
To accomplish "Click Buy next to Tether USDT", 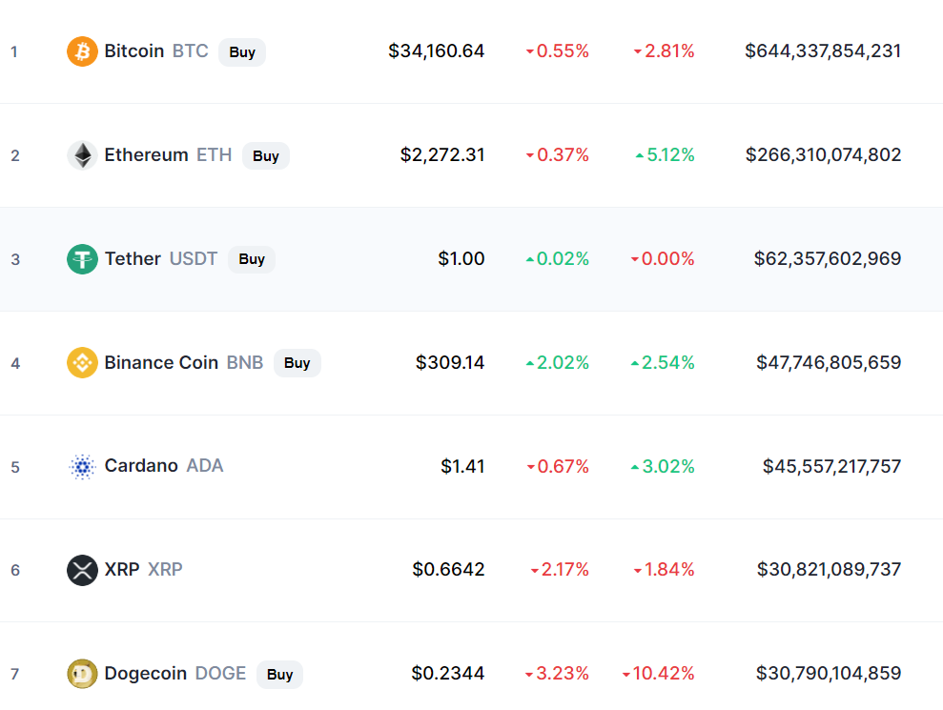I will (252, 259).
